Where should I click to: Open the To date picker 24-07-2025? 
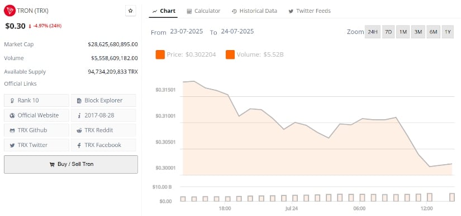[x=237, y=31]
